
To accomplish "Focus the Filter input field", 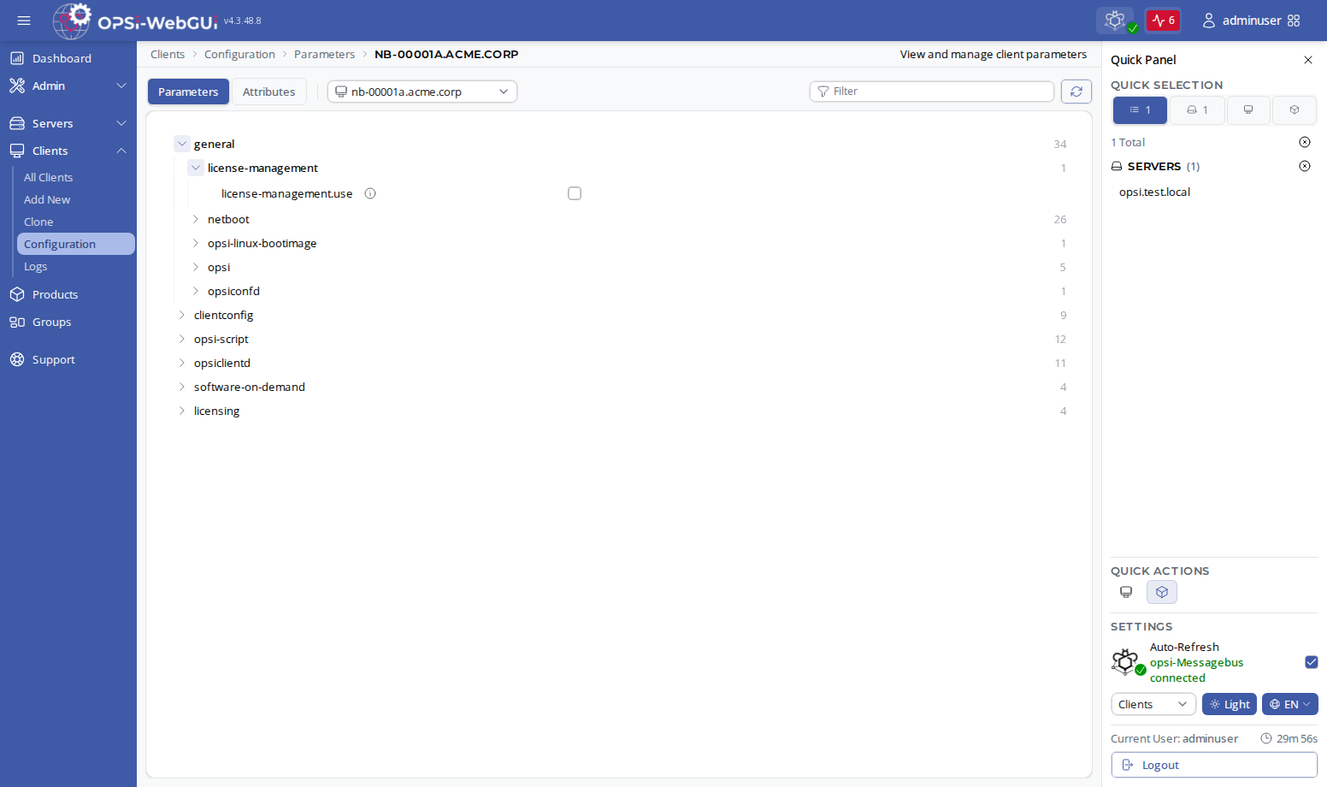I will [932, 92].
